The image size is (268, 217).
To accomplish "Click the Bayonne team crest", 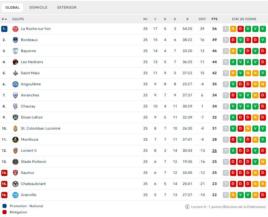I will 15,51.
